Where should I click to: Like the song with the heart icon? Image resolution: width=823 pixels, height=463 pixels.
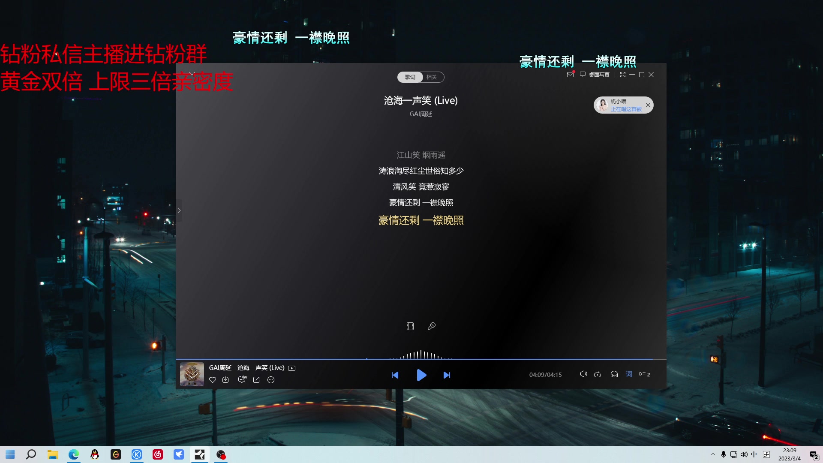click(x=213, y=380)
